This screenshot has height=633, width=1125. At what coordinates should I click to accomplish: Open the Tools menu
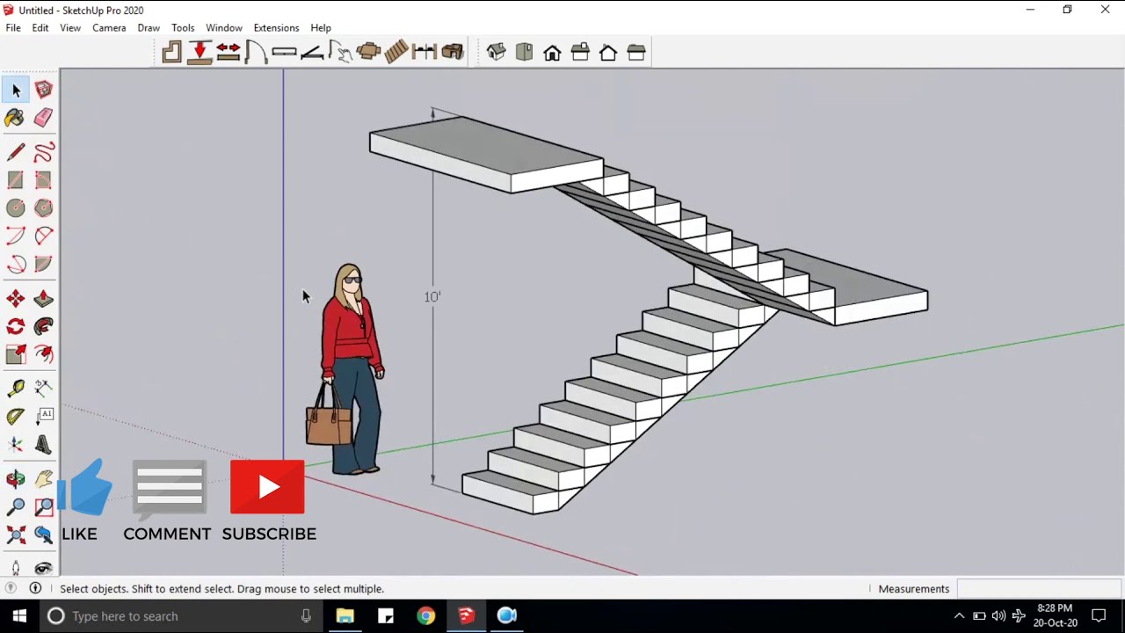183,28
